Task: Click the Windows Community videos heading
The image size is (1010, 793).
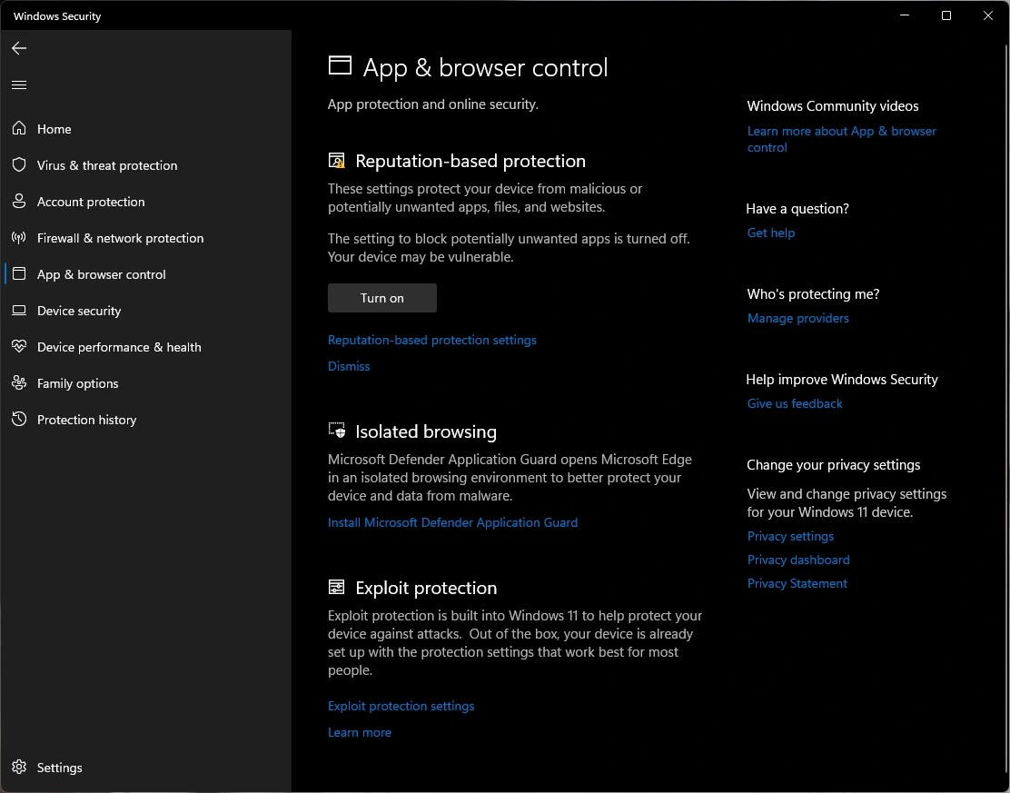Action: [x=832, y=105]
